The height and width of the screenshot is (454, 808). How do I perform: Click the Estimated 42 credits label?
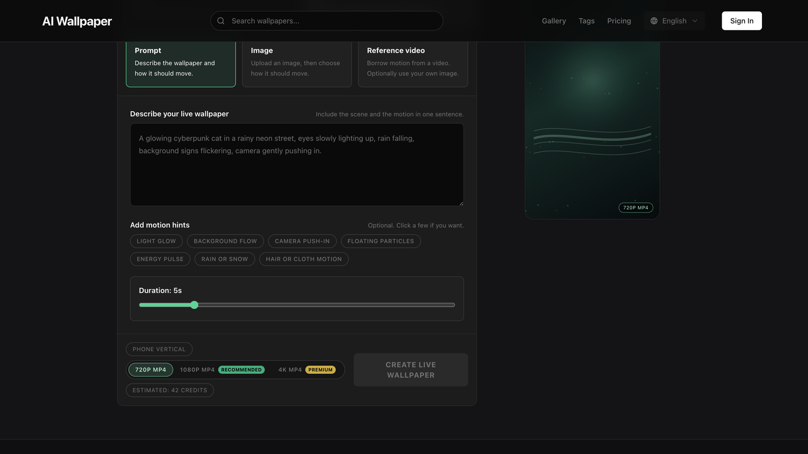coord(170,390)
